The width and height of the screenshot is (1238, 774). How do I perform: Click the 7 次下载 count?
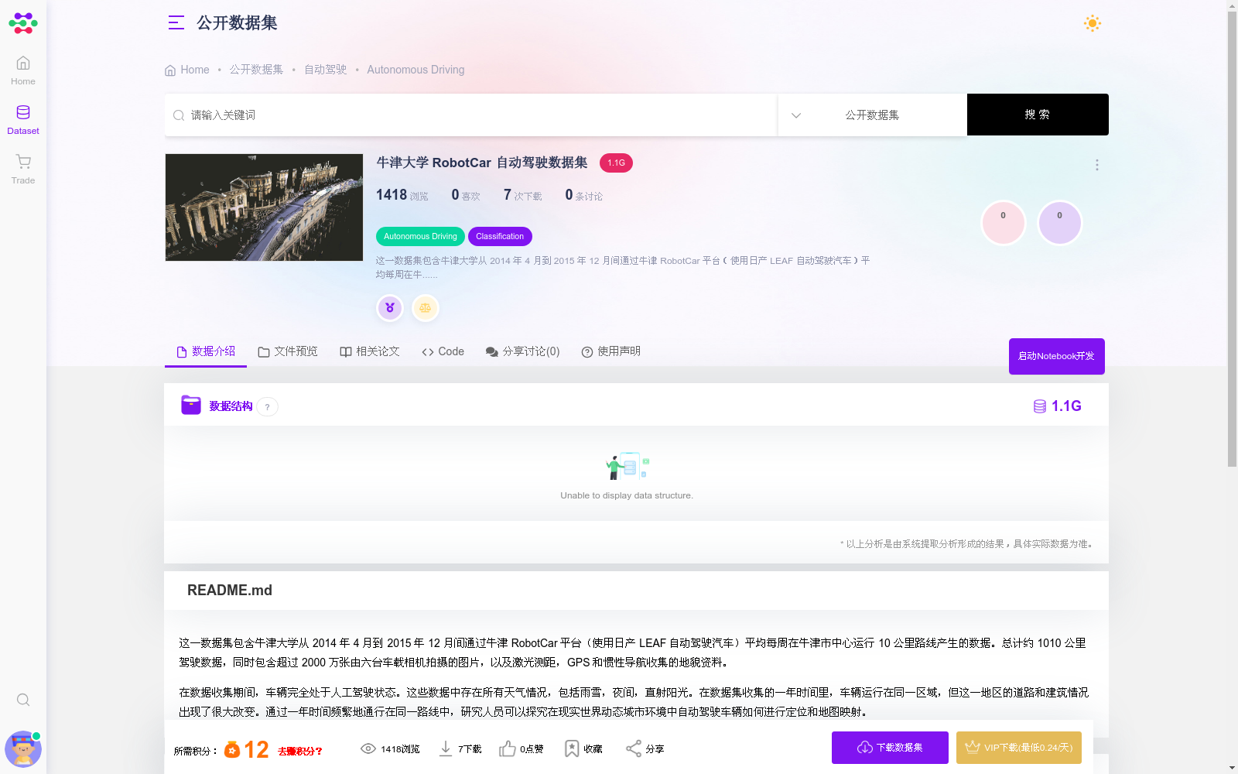tap(522, 195)
